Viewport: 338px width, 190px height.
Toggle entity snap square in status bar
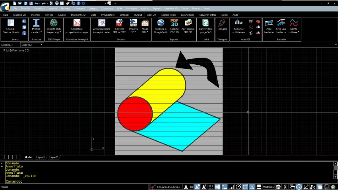point(245,187)
